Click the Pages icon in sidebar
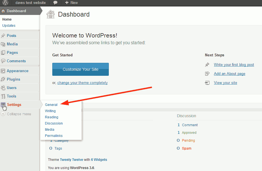Screen dimensions: 262x171 point(3,53)
